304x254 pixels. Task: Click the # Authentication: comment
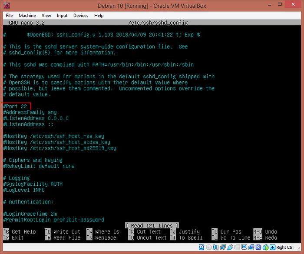[x=28, y=202]
